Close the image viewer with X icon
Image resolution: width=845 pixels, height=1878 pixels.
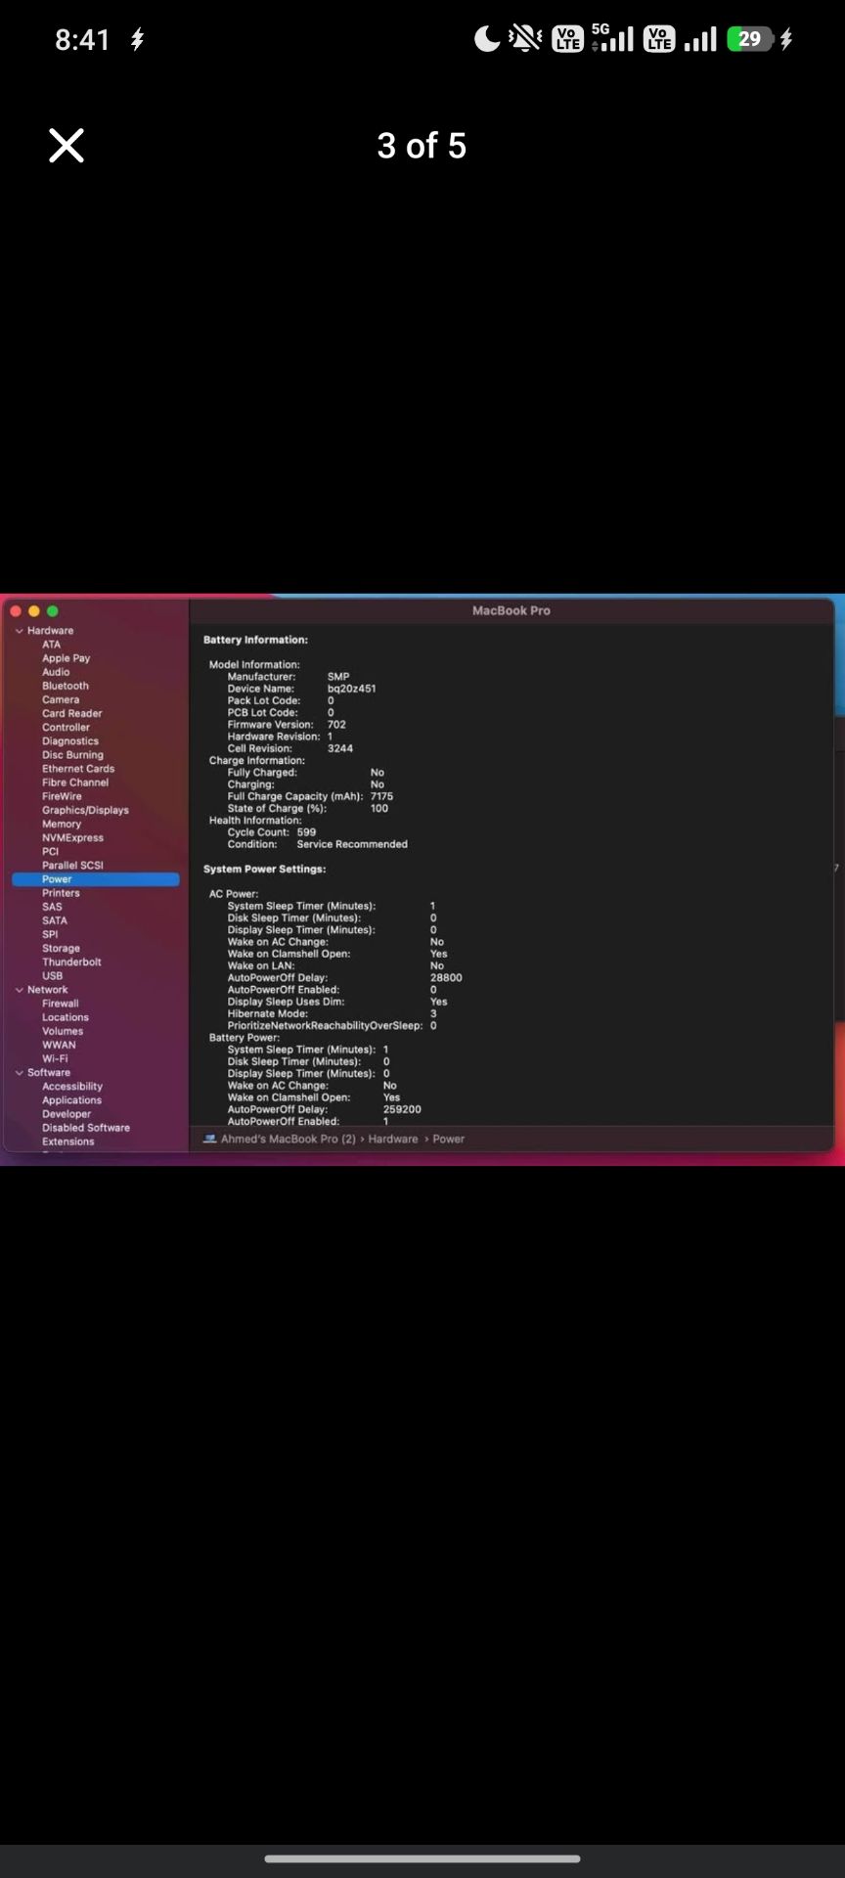(67, 146)
